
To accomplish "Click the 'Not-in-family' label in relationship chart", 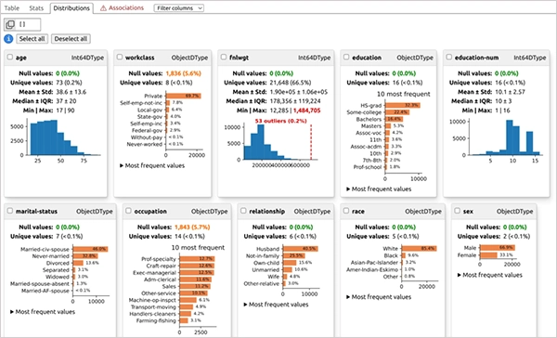I will tap(263, 255).
